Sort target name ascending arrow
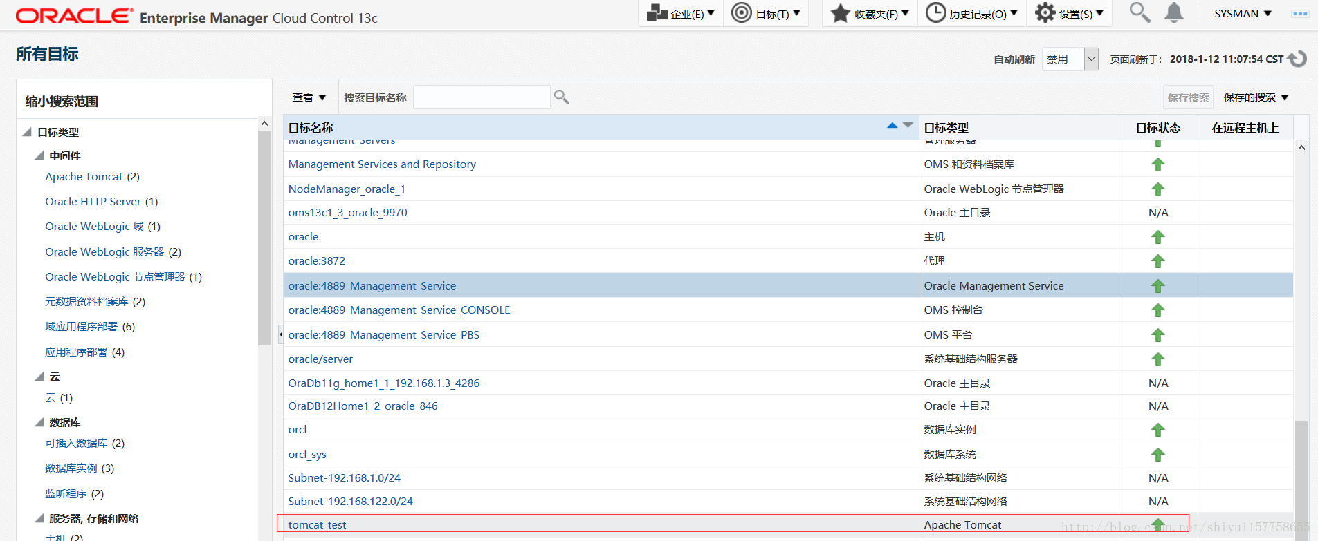Screen dimensions: 1318x541 (893, 125)
